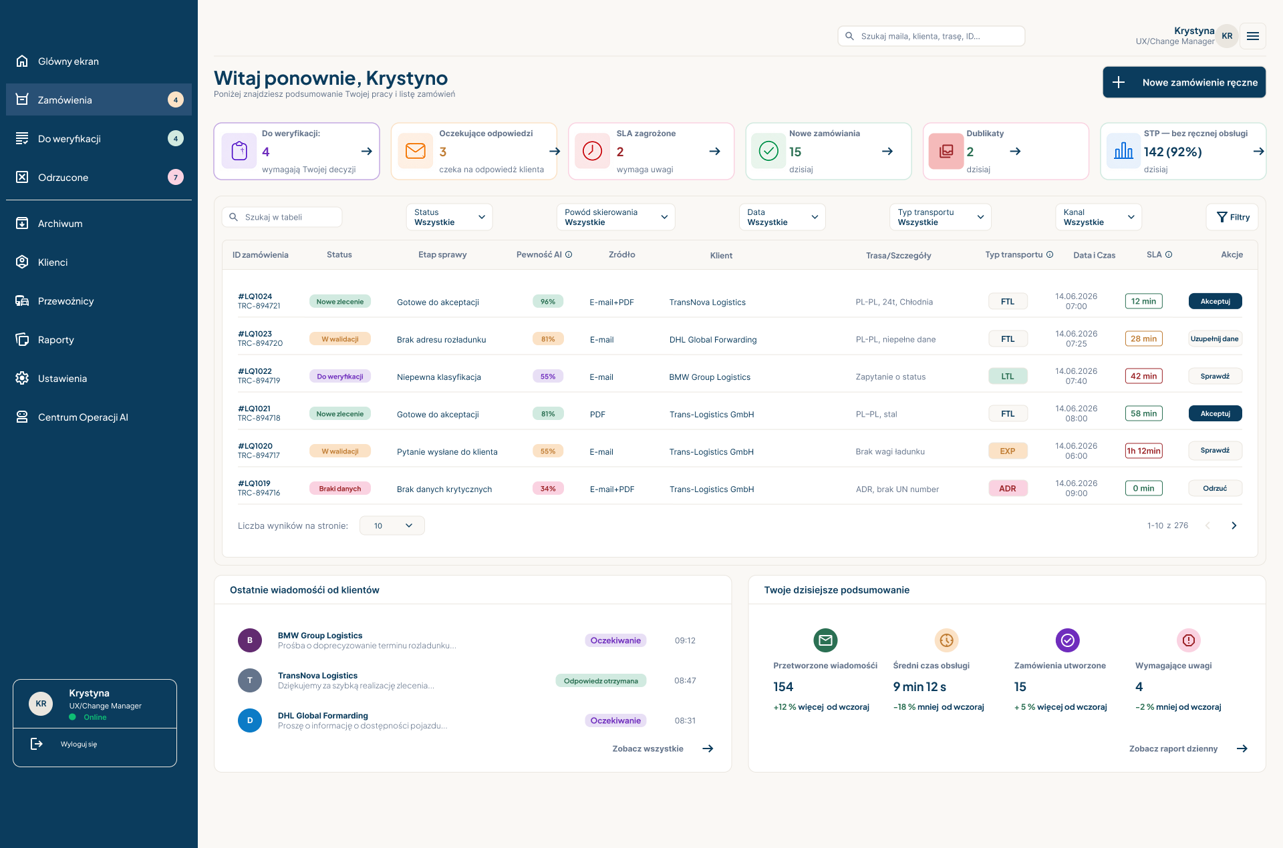This screenshot has width=1283, height=848.
Task: Expand Powód skierowania dropdown
Action: click(615, 217)
